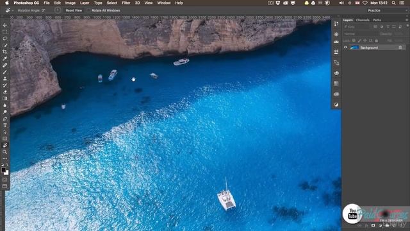Select the Move tool

point(4,26)
